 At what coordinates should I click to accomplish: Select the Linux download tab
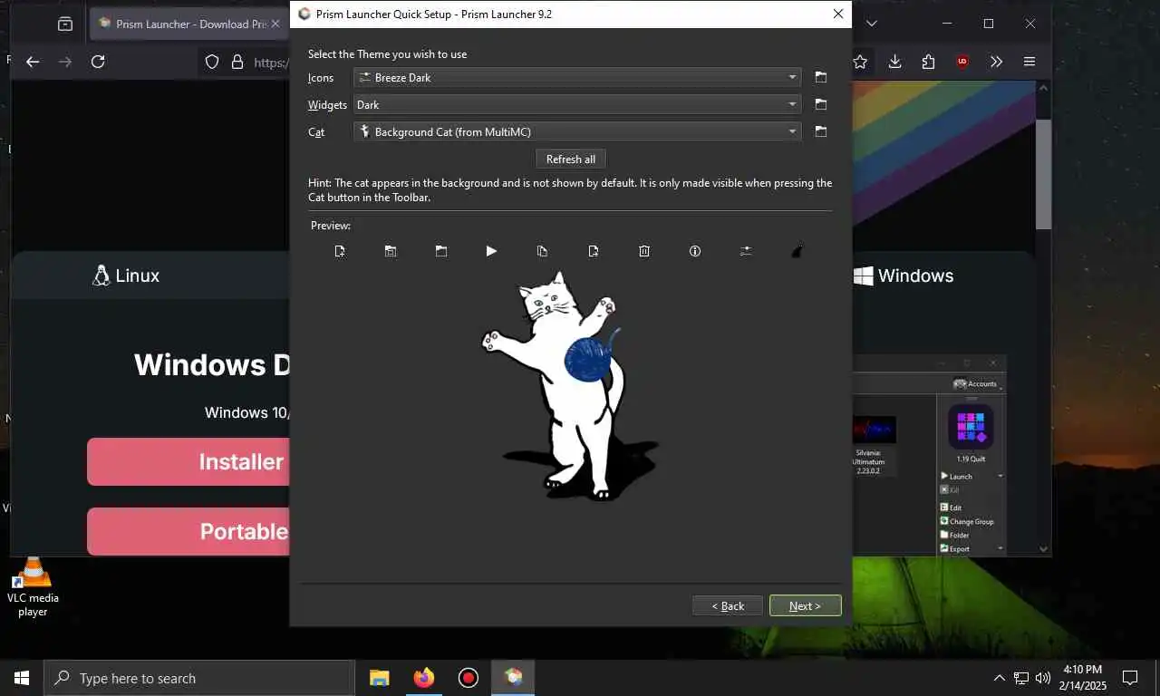(126, 275)
